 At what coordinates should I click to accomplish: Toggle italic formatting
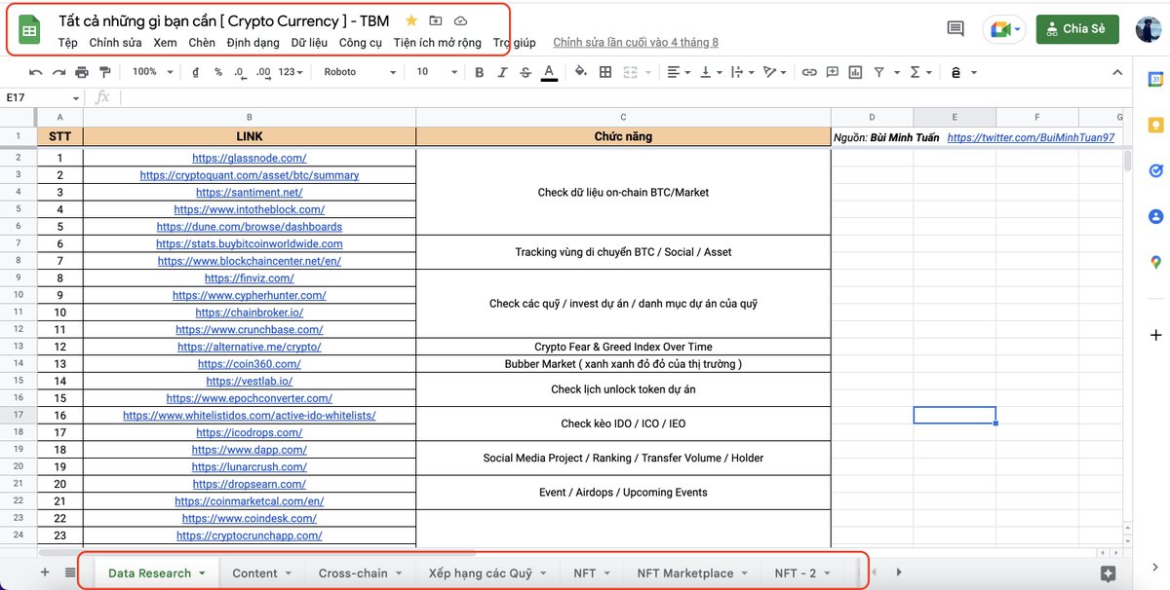pos(503,72)
